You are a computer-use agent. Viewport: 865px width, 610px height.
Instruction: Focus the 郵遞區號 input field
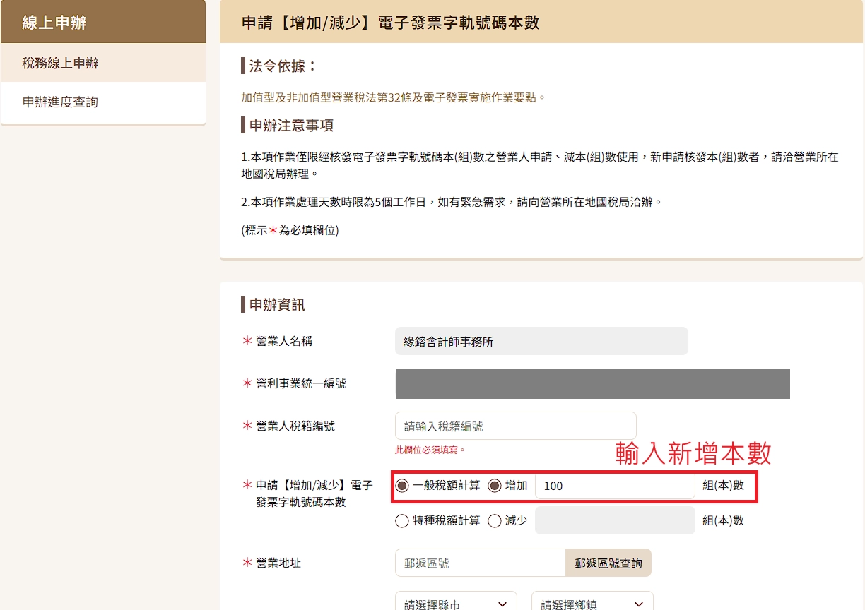click(x=480, y=563)
